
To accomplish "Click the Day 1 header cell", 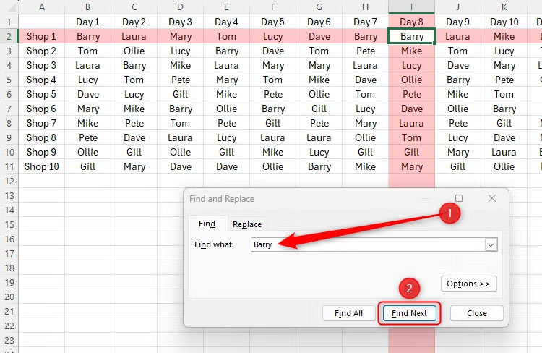I will (87, 22).
